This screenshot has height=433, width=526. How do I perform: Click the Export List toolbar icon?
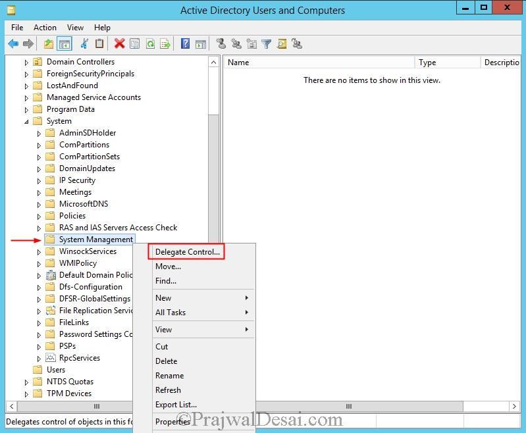165,43
